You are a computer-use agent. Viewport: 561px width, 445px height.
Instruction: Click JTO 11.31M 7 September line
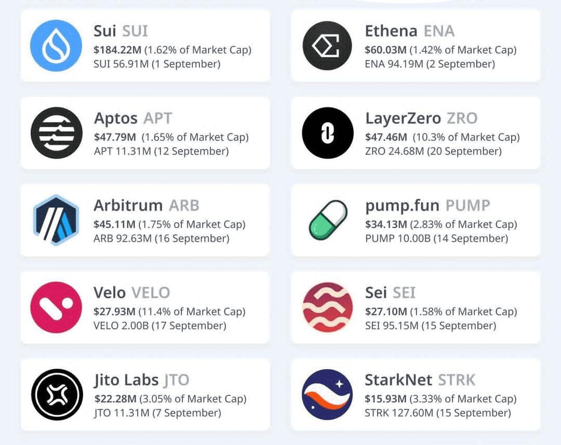point(157,413)
